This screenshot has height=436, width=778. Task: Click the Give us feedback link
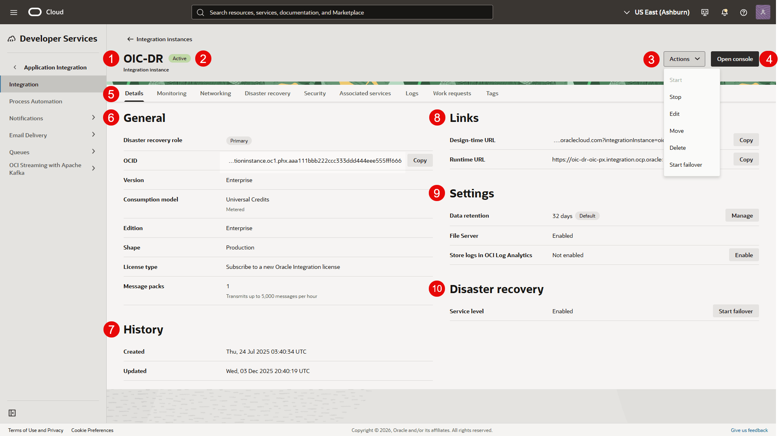[749, 430]
